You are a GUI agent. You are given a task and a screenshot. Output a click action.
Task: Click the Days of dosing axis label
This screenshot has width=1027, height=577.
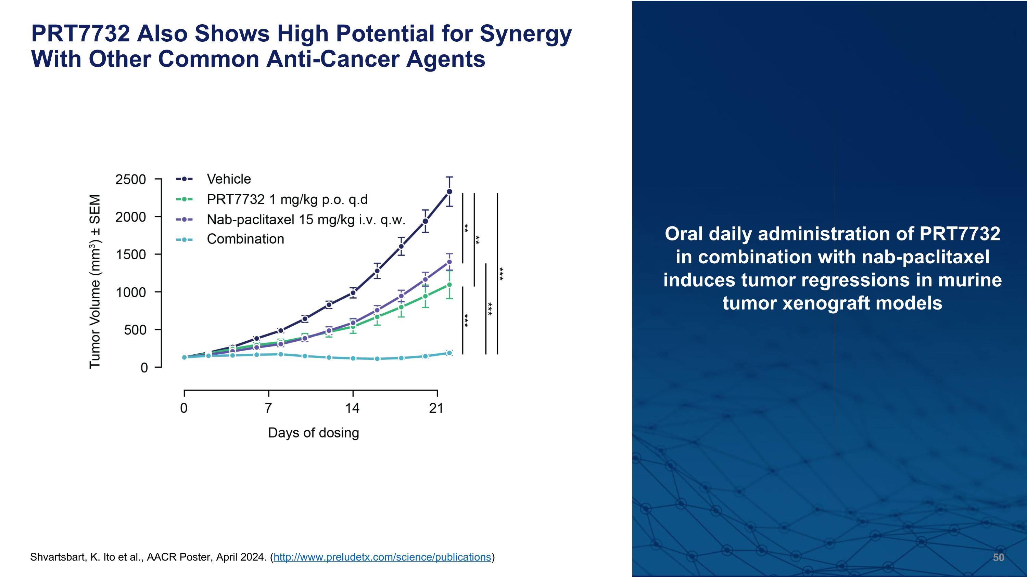click(313, 432)
